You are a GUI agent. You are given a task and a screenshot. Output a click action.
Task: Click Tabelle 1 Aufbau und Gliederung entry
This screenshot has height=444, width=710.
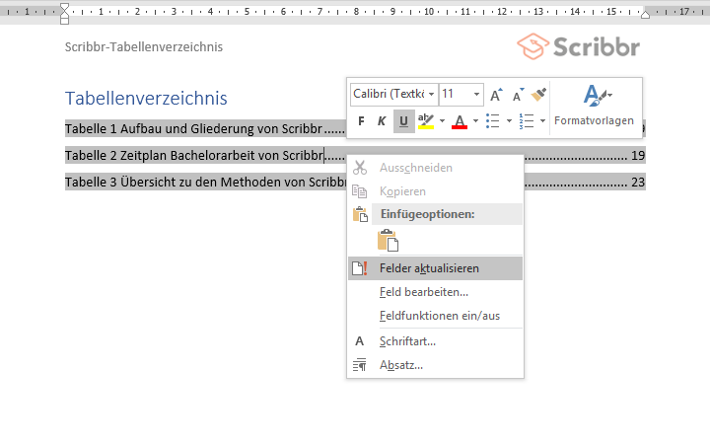coord(193,128)
